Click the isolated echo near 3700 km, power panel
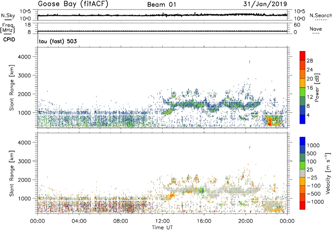This screenshot has height=230, width=332. 250,62
